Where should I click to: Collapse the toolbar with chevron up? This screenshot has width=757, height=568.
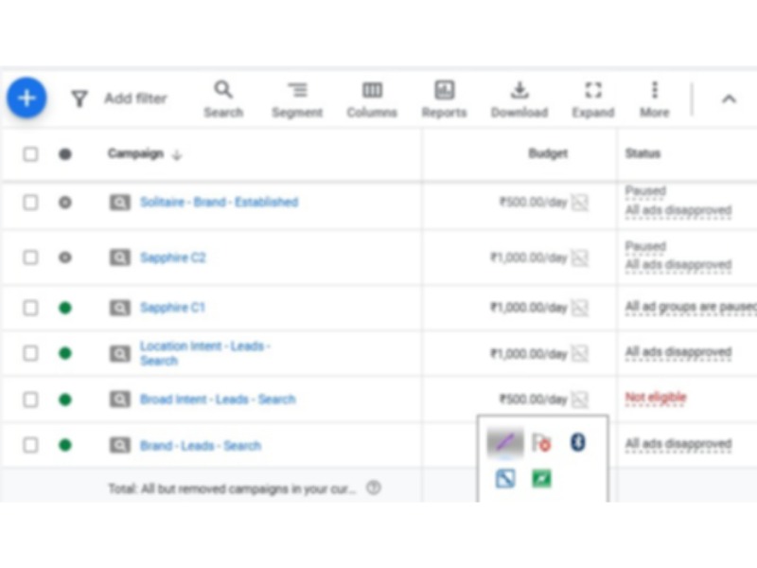click(x=729, y=98)
